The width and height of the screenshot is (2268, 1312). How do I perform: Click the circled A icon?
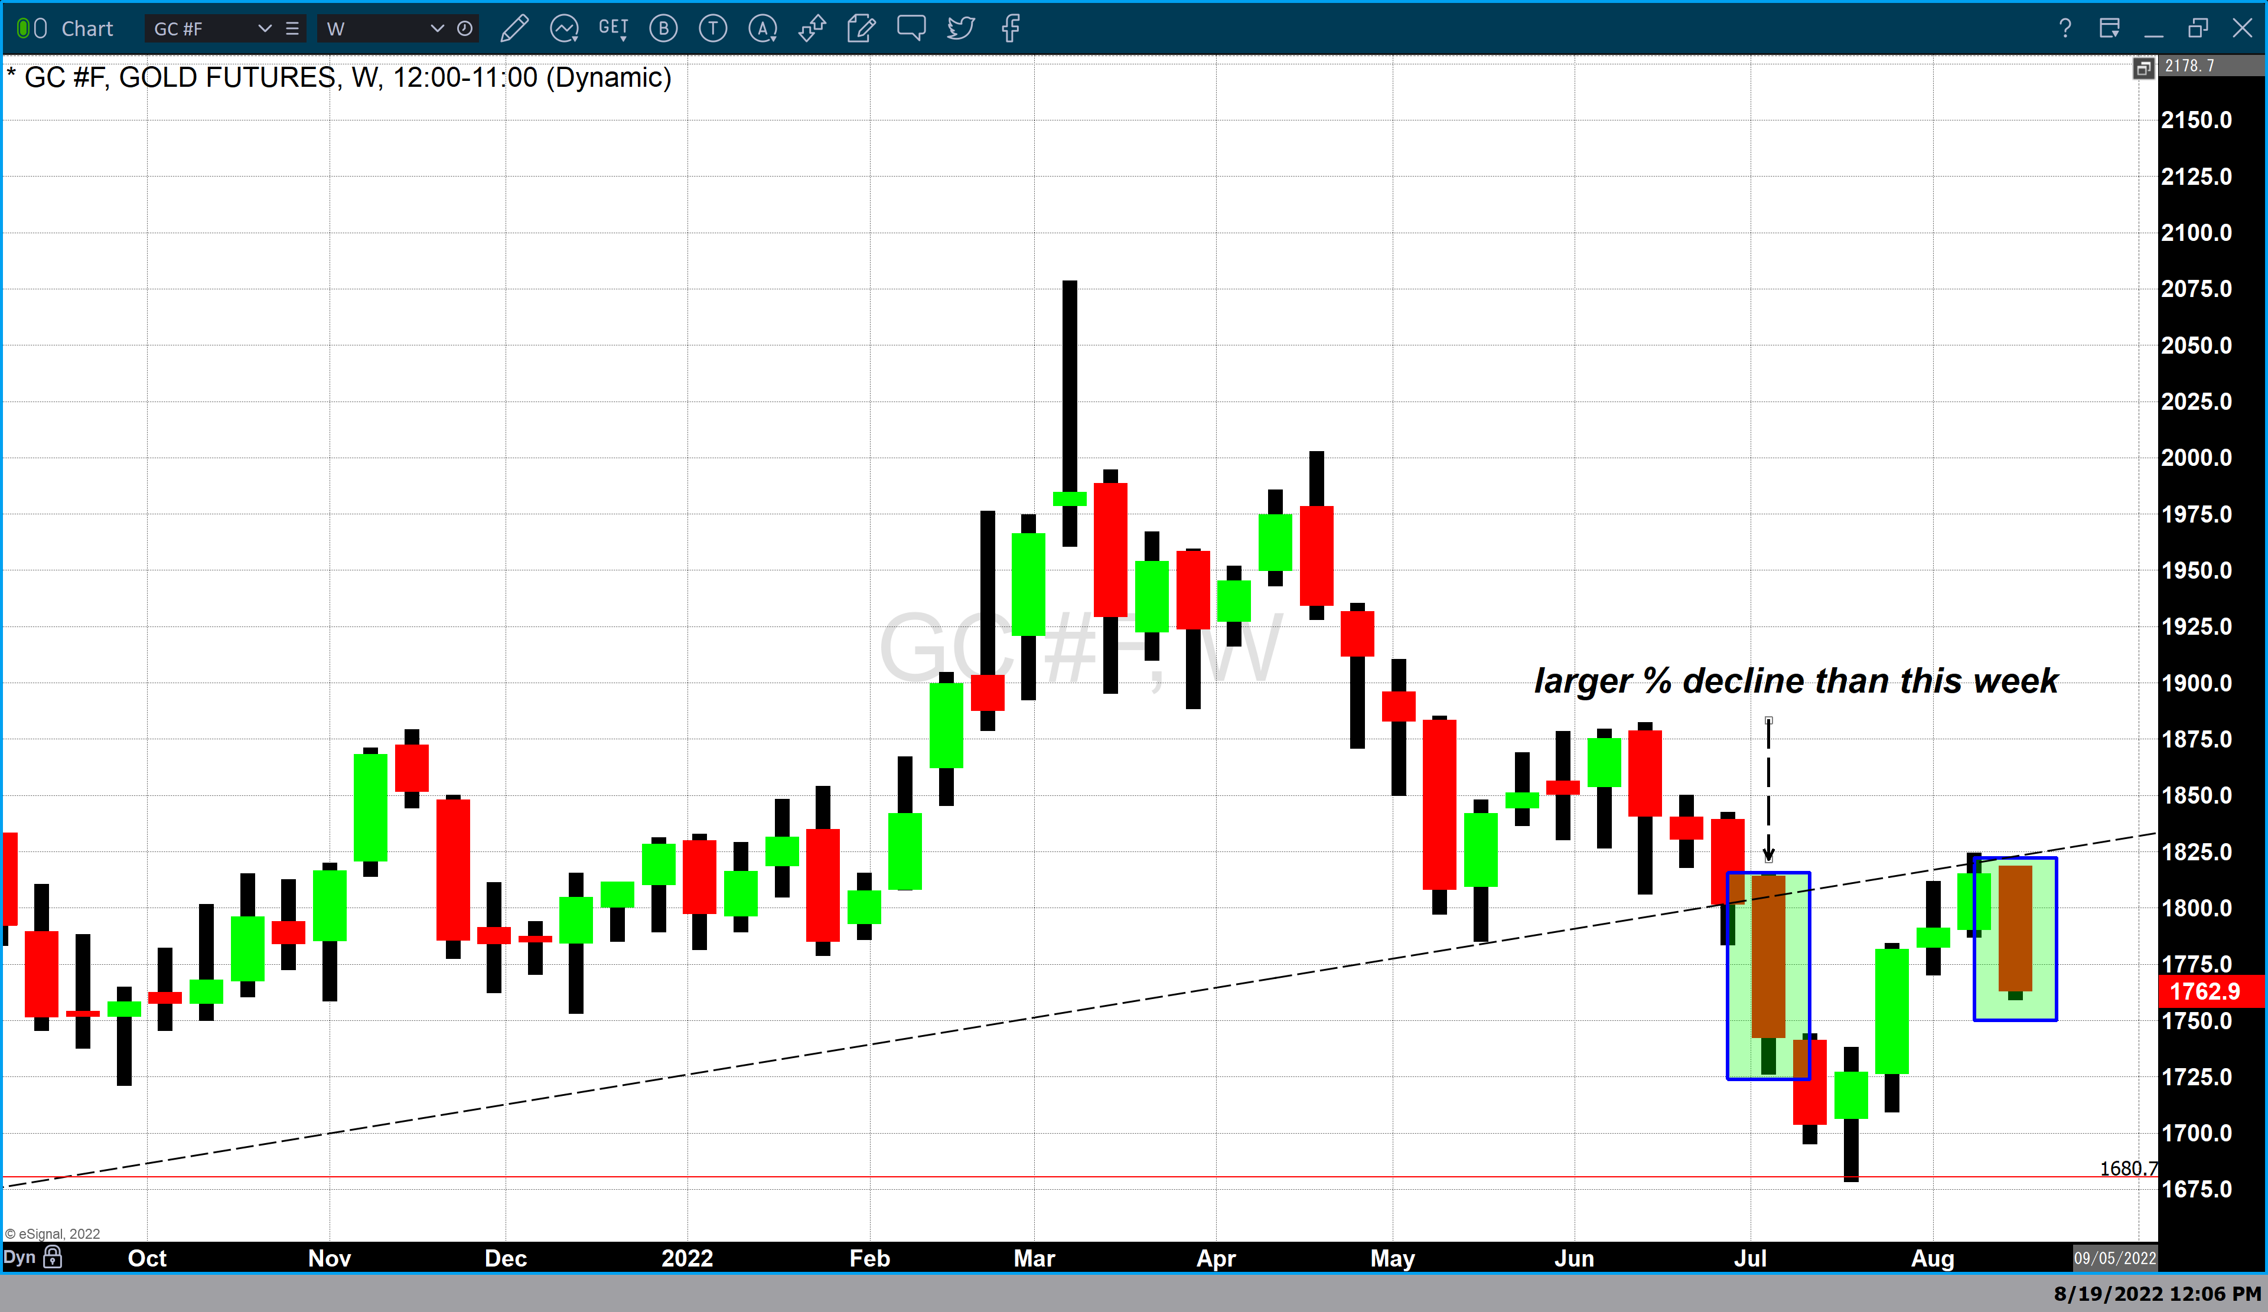762,29
